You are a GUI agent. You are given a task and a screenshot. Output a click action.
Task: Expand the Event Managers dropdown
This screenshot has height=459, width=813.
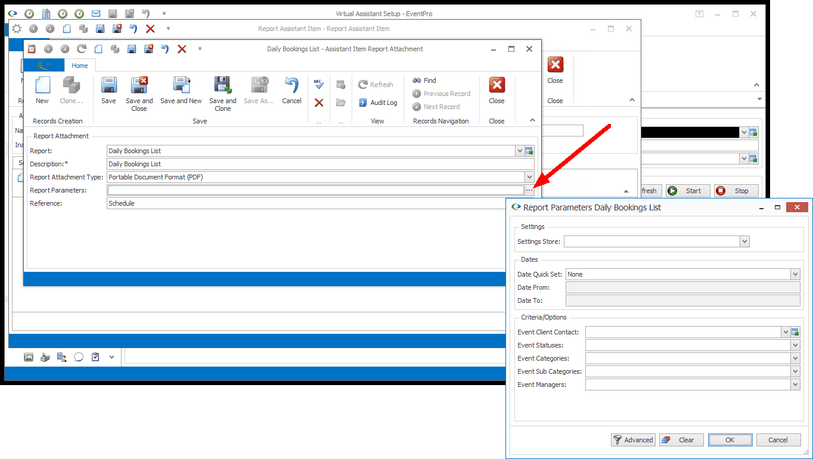click(x=795, y=384)
